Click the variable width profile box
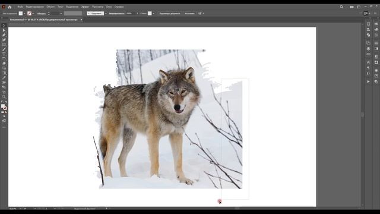380x214 pixels. point(73,14)
